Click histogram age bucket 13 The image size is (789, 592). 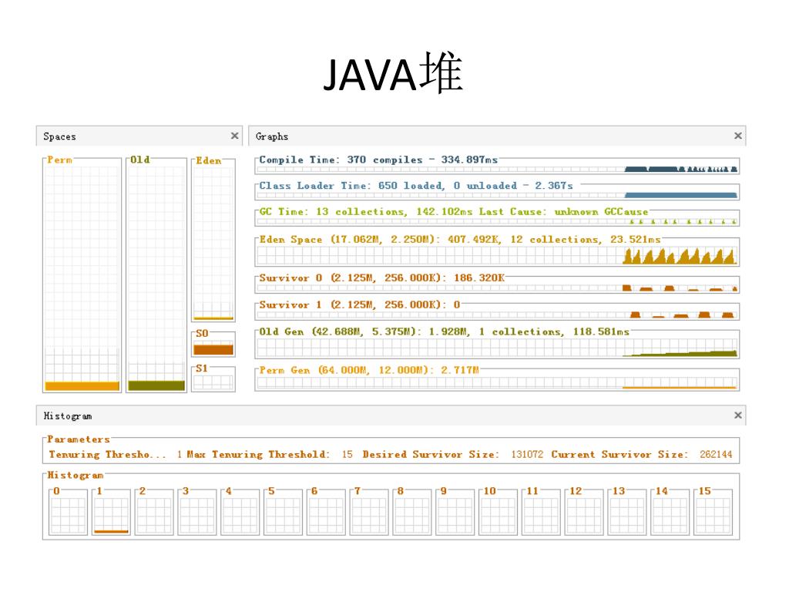coord(627,513)
